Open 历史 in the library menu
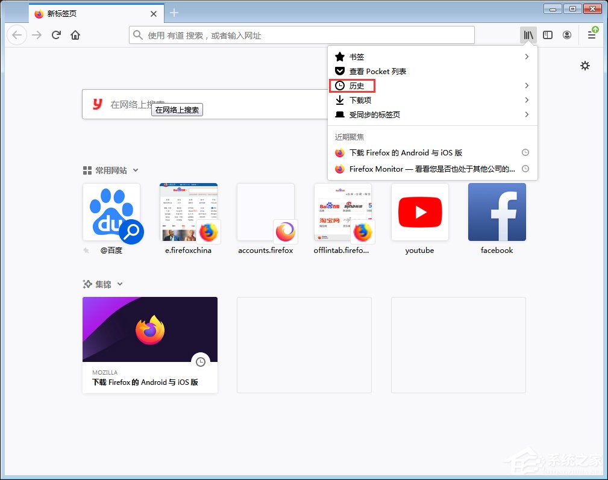 (x=432, y=86)
